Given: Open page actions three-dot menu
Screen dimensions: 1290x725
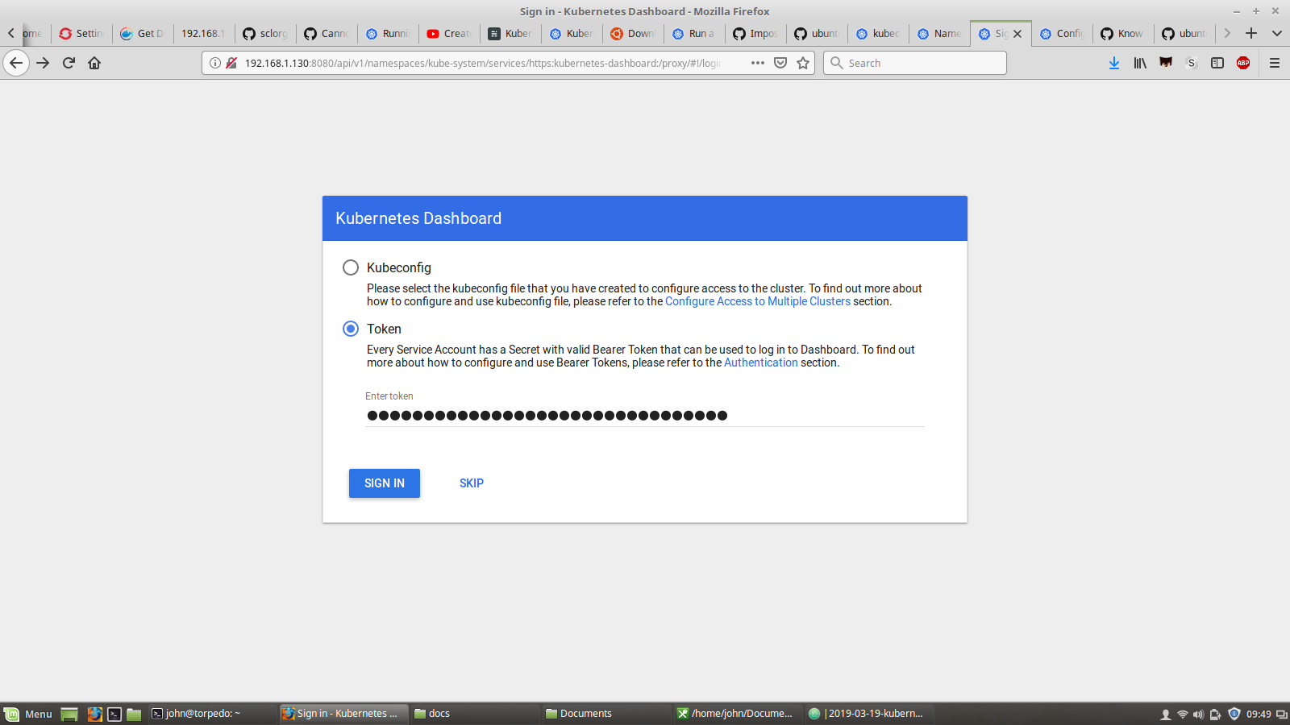Looking at the screenshot, I should coord(758,63).
